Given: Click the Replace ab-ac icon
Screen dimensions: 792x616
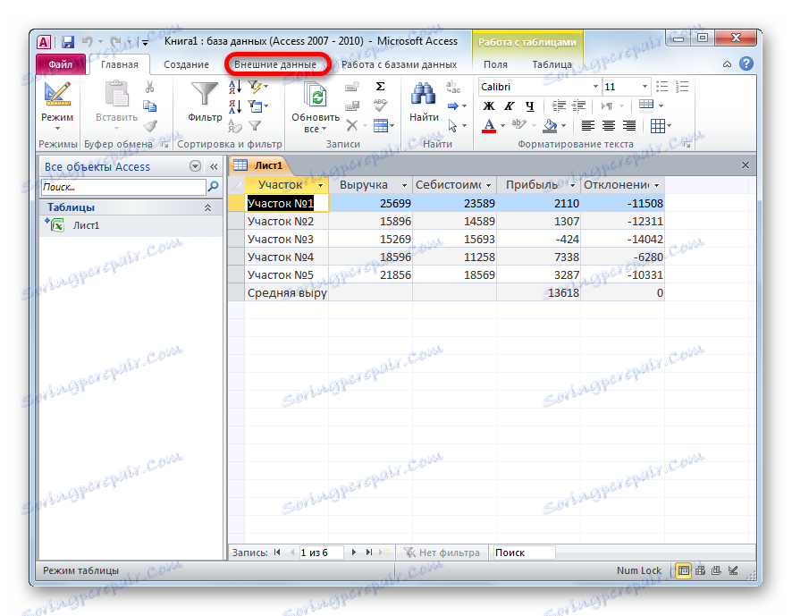Looking at the screenshot, I should point(453,87).
